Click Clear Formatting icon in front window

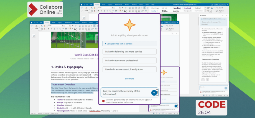click(x=45, y=29)
